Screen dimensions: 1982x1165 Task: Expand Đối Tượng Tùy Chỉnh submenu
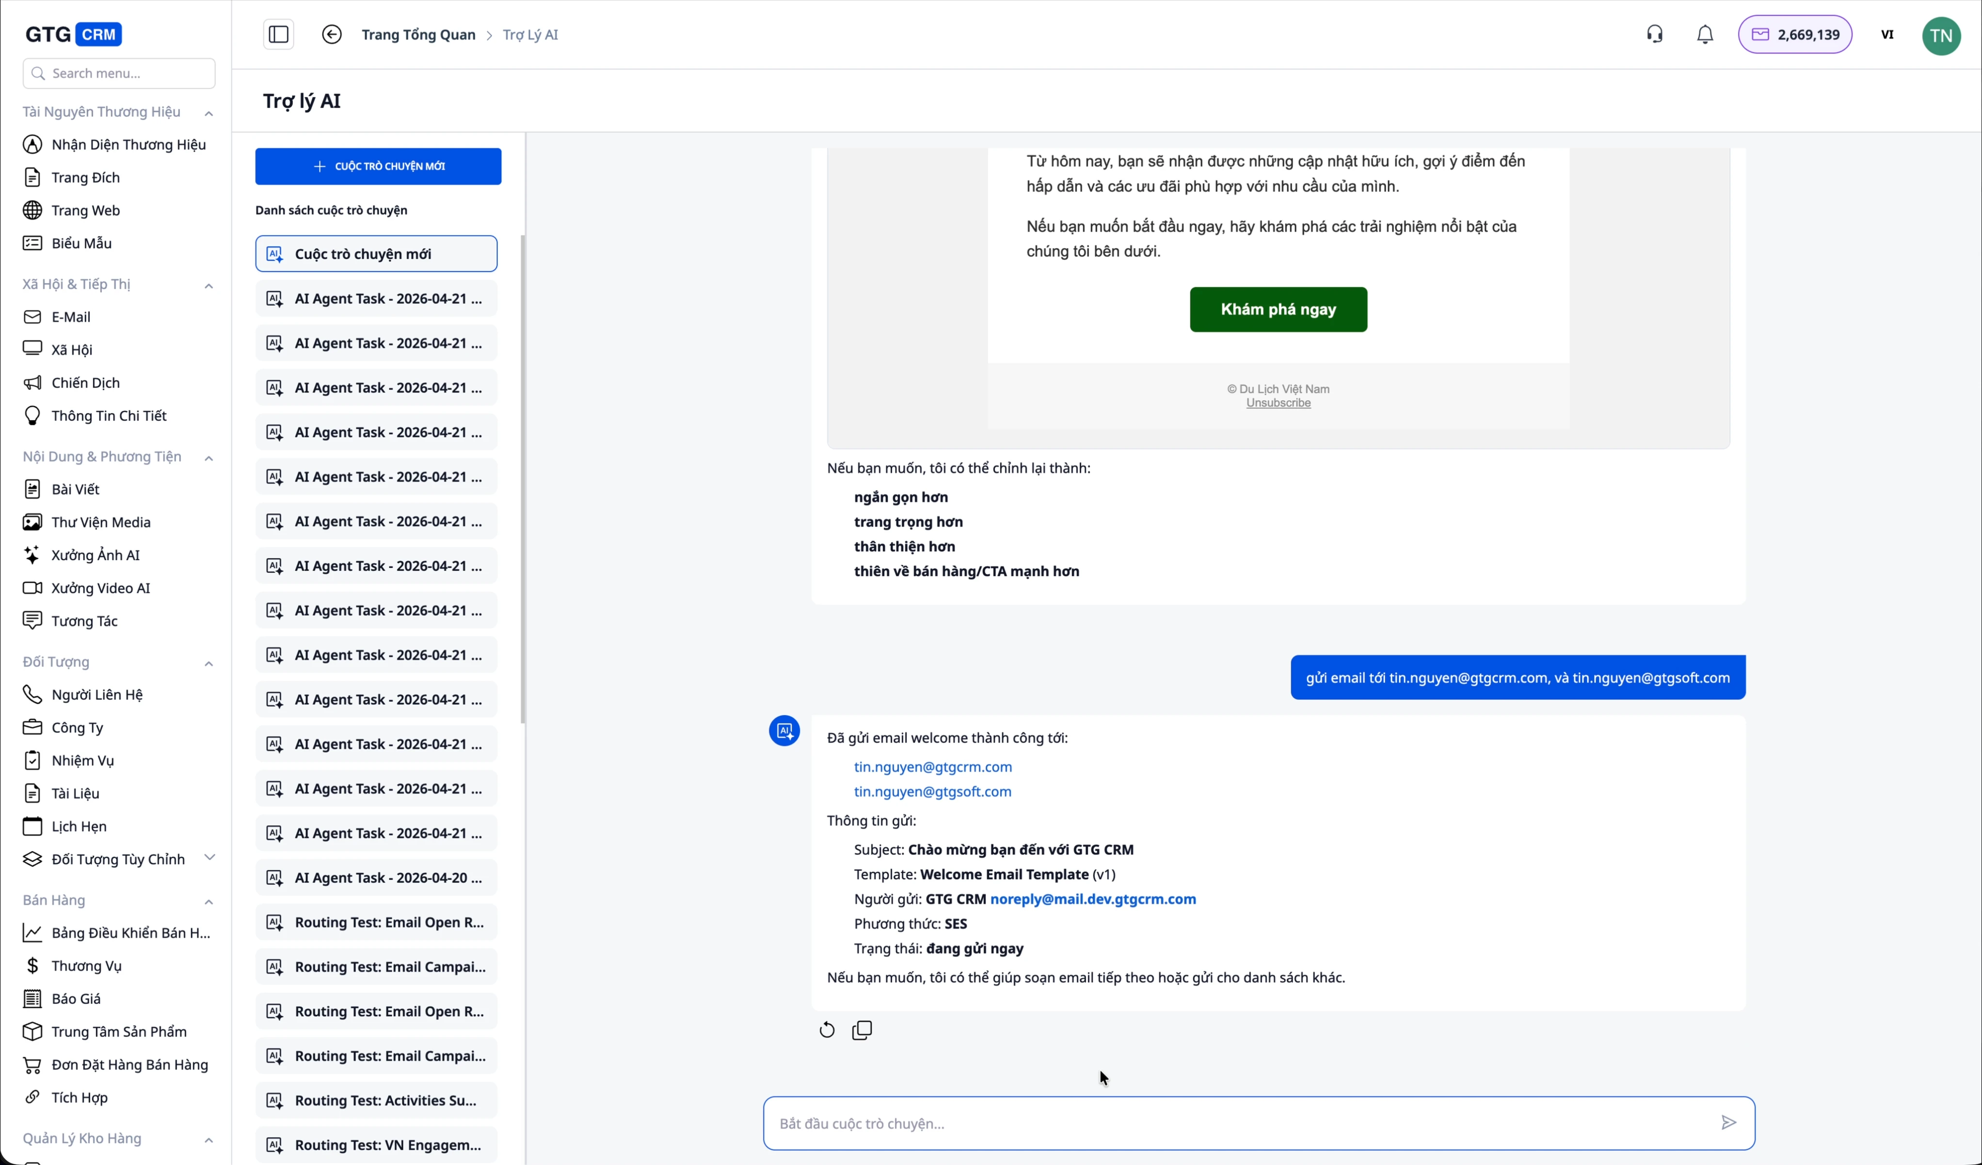click(209, 858)
